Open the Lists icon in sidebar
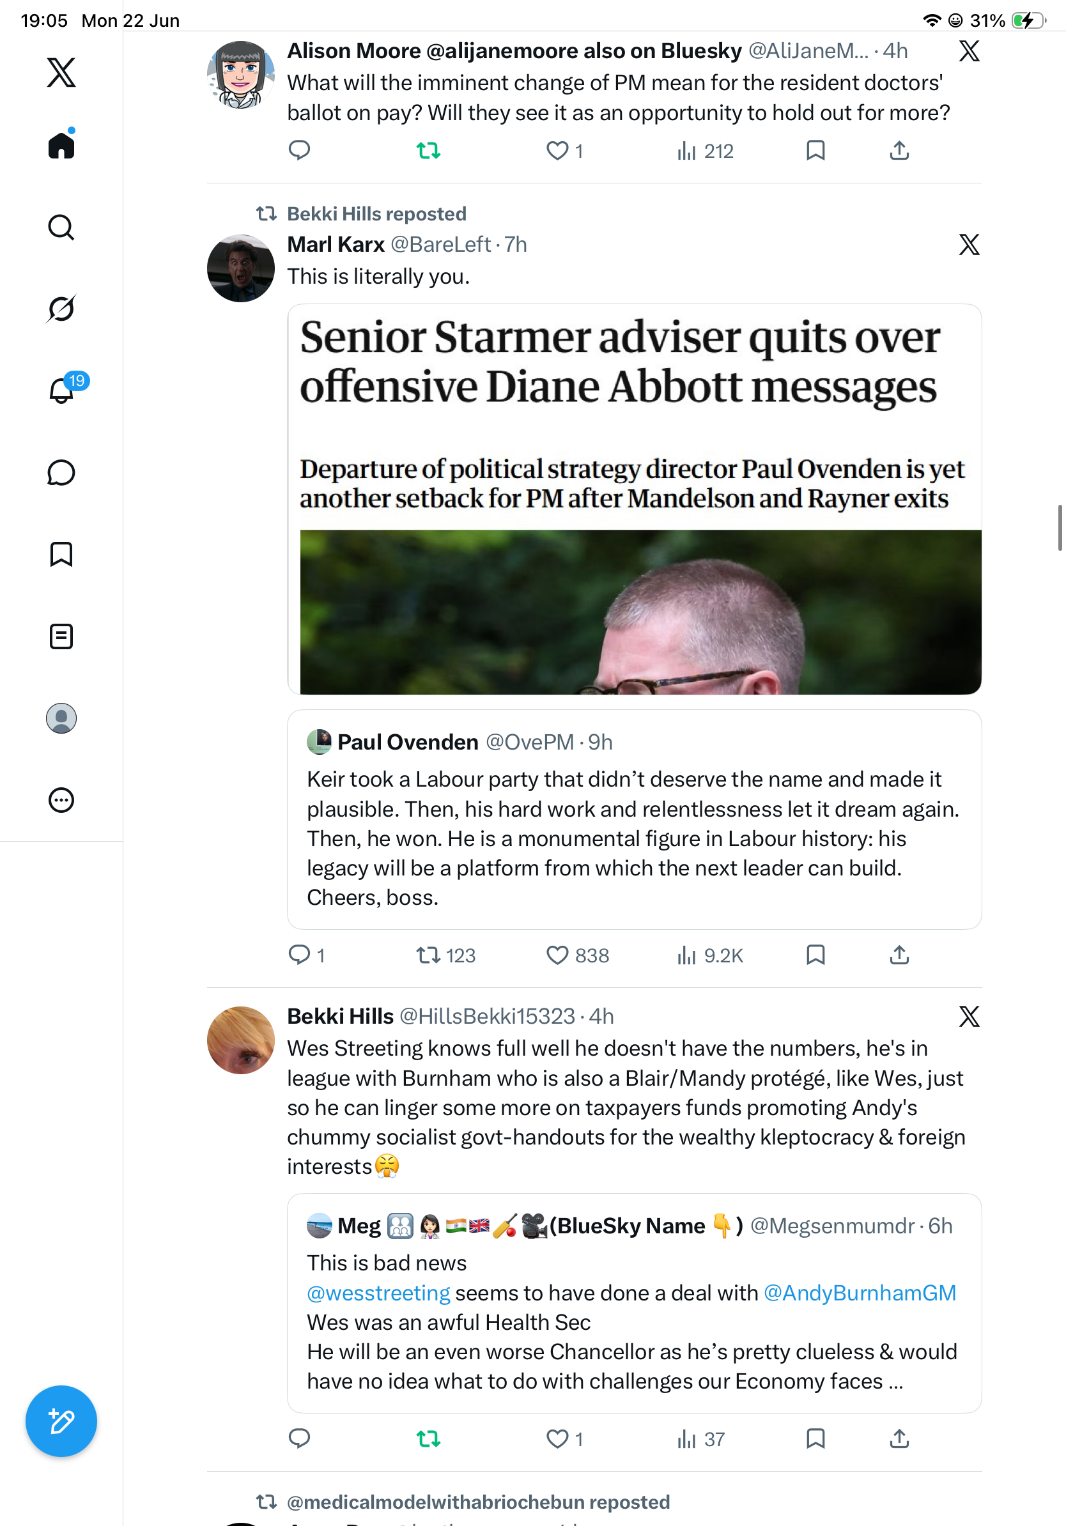 point(61,636)
